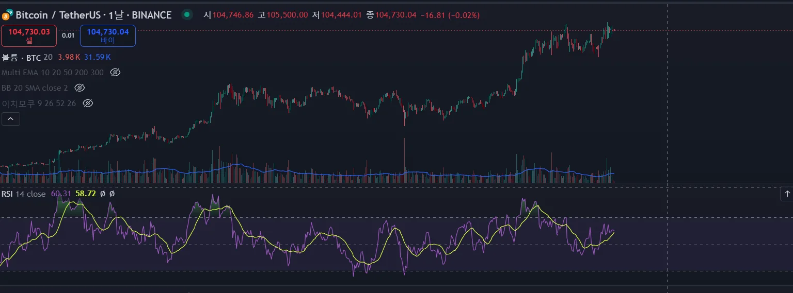This screenshot has width=793, height=293.
Task: Click the open price 104,746.86
Action: (x=233, y=15)
